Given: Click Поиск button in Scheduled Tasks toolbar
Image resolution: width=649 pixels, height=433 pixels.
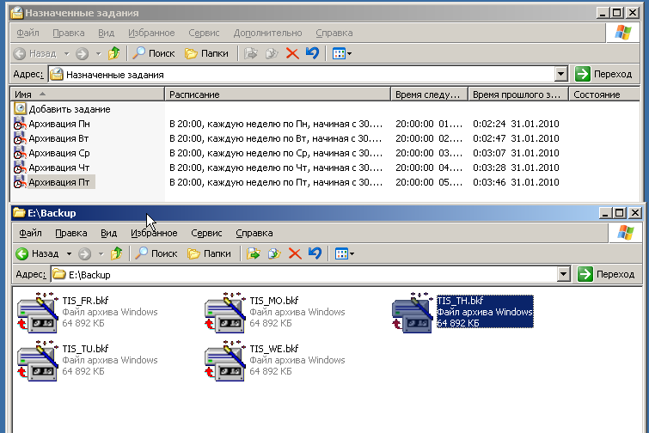Looking at the screenshot, I should (x=153, y=53).
